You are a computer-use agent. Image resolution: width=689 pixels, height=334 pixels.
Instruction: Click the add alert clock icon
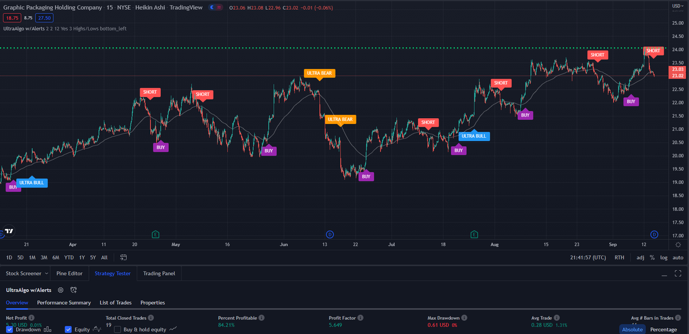(x=73, y=290)
